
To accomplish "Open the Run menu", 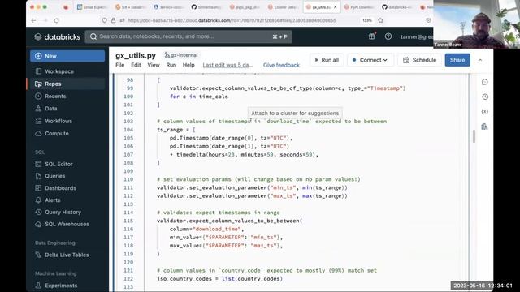I will 171,65.
